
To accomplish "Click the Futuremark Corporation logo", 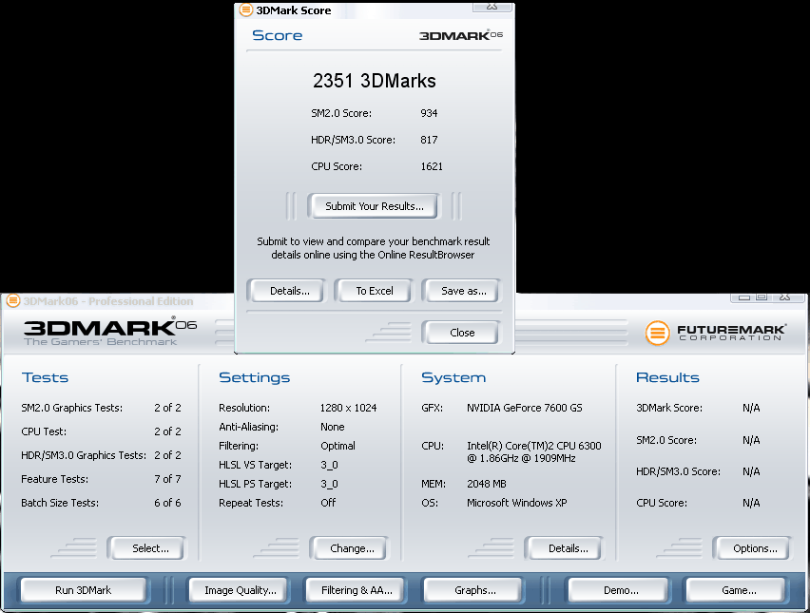I will click(716, 333).
